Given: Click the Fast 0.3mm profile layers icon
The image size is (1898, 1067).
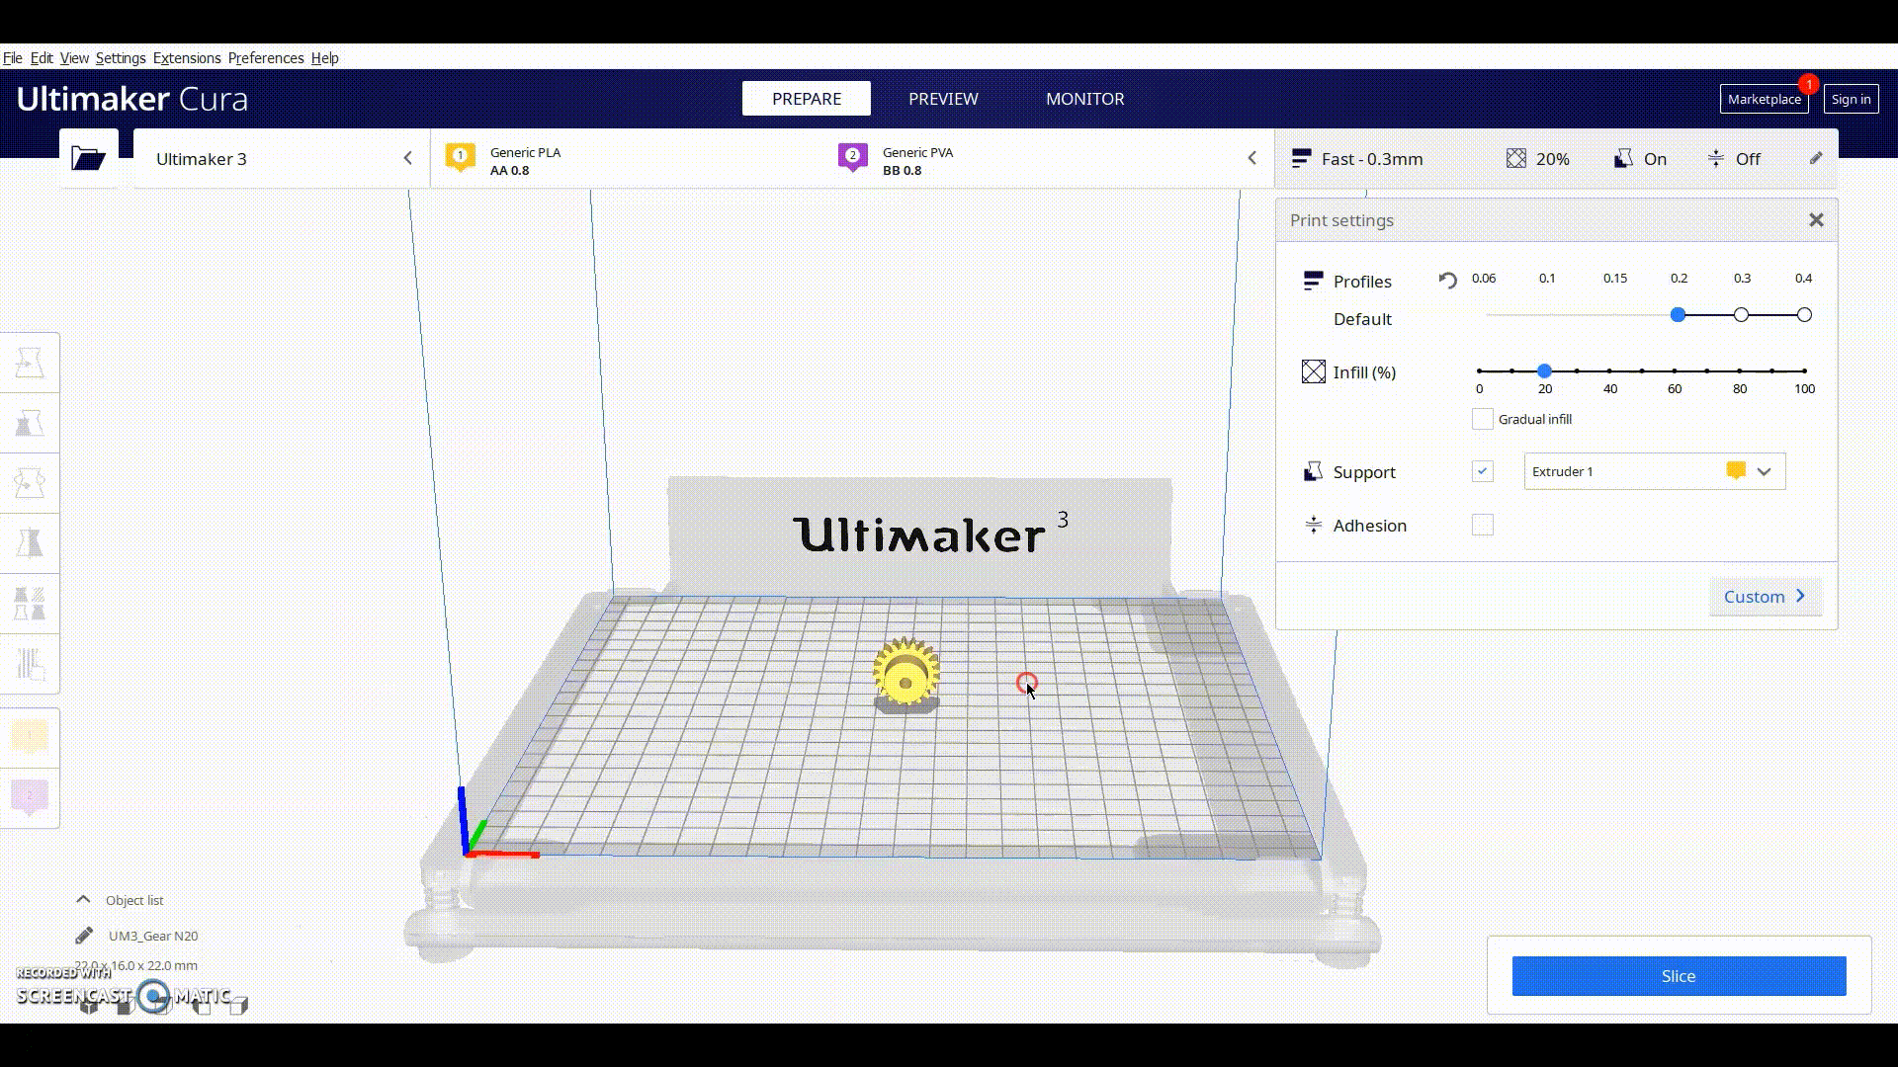Looking at the screenshot, I should pyautogui.click(x=1301, y=158).
